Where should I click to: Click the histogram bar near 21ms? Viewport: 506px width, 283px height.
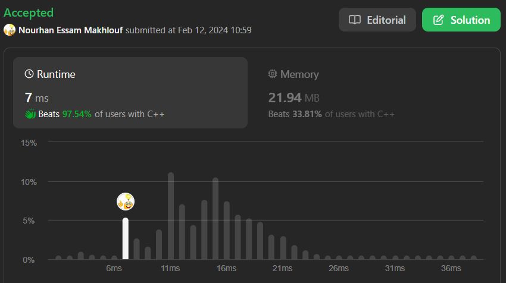point(283,249)
